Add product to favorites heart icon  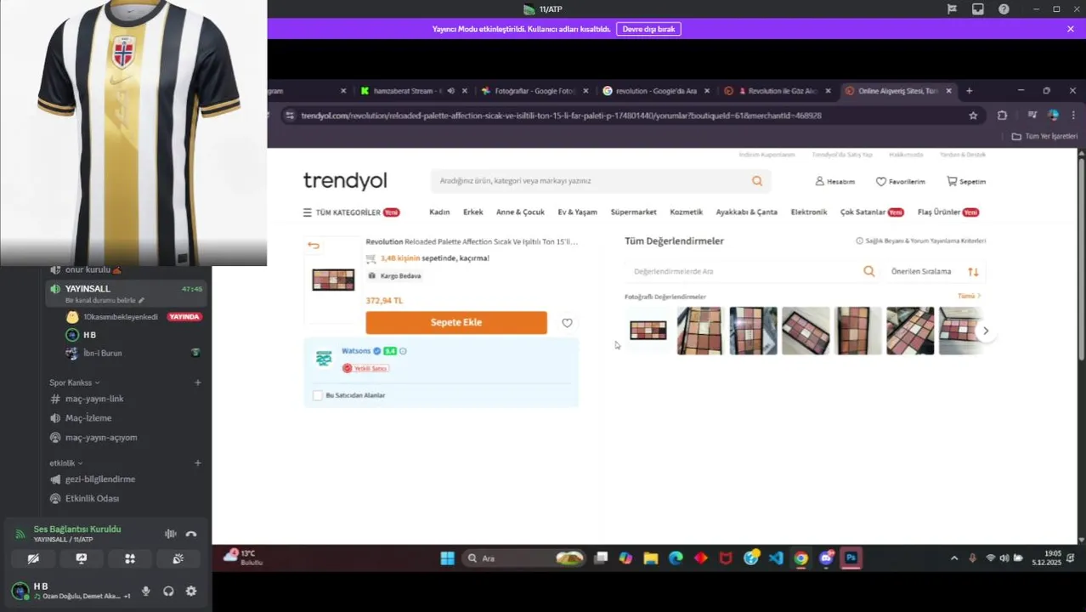pos(567,323)
